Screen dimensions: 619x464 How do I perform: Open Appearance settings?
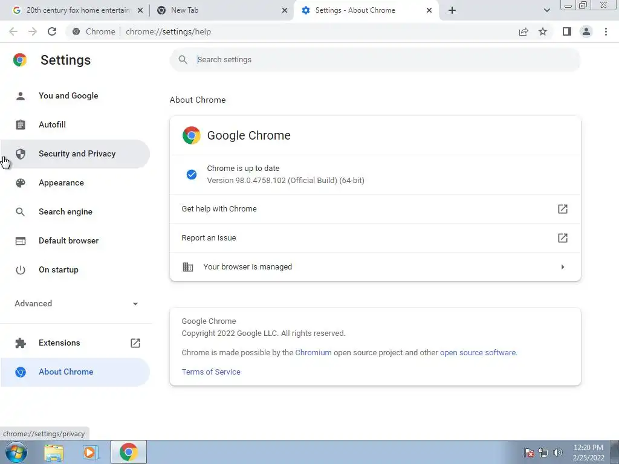[x=75, y=182]
